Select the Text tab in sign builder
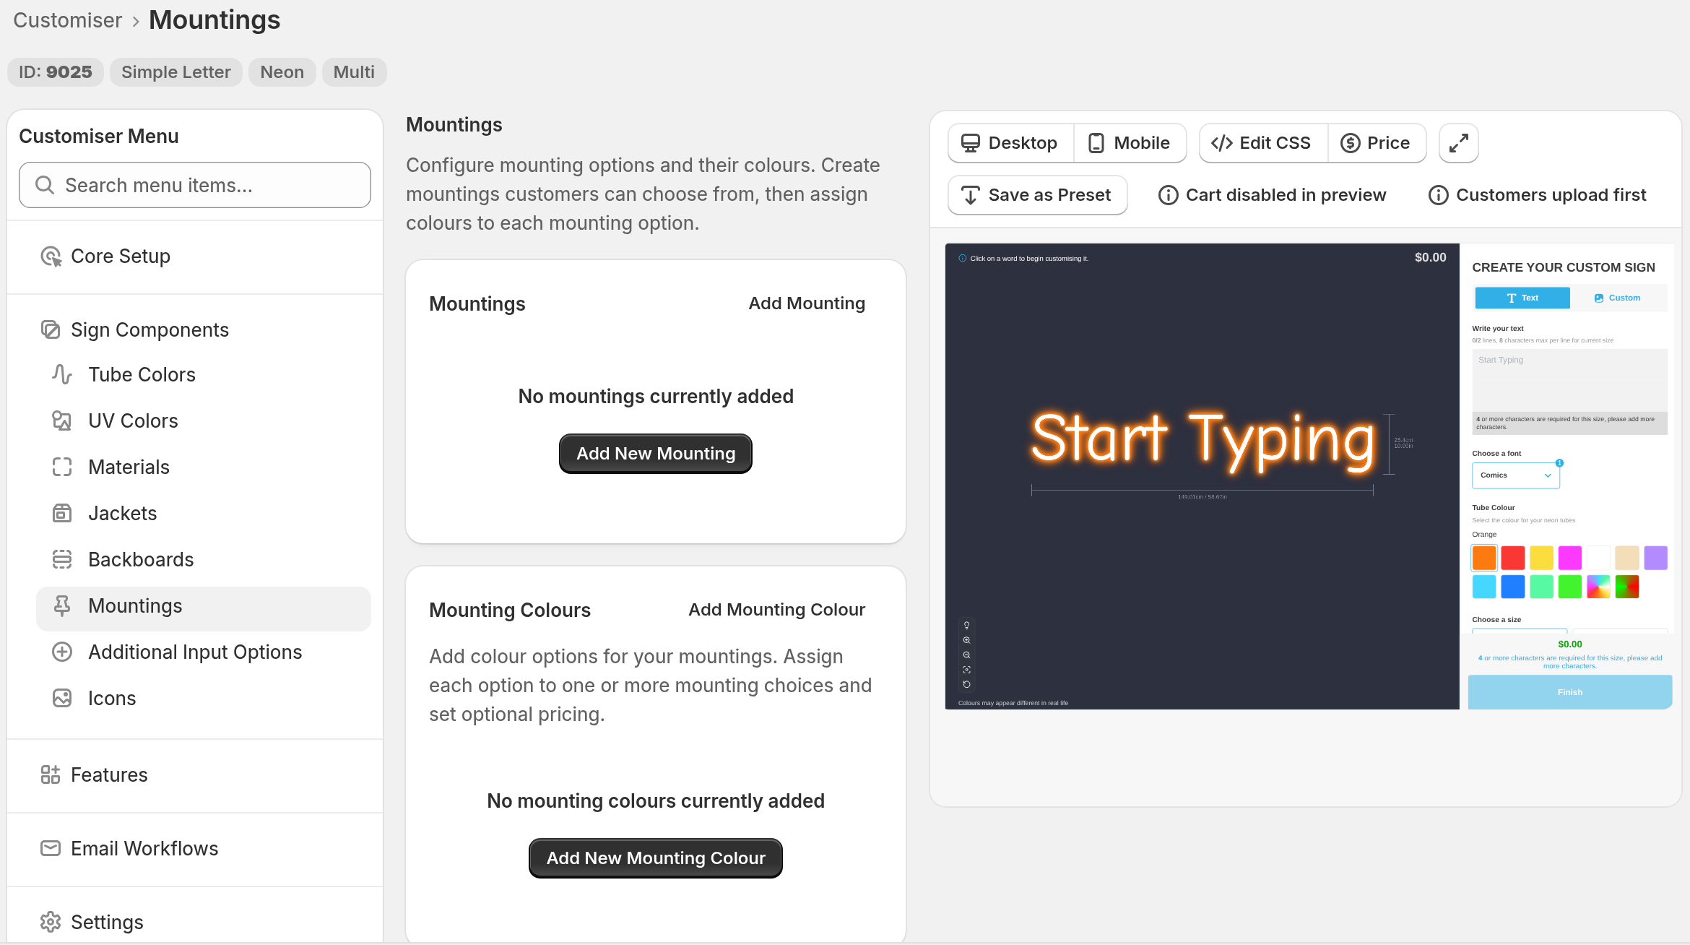The width and height of the screenshot is (1690, 945). 1522,298
